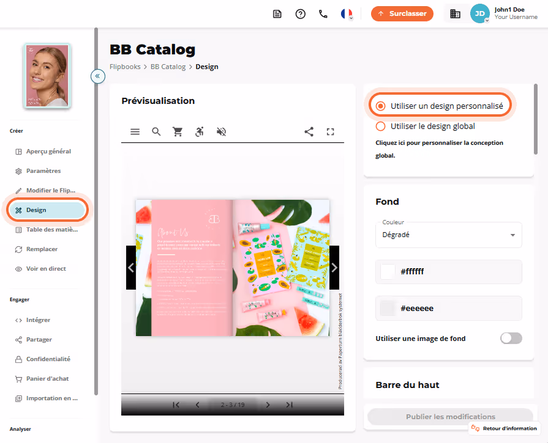Select the Design sidebar item
This screenshot has width=548, height=443.
[47, 210]
